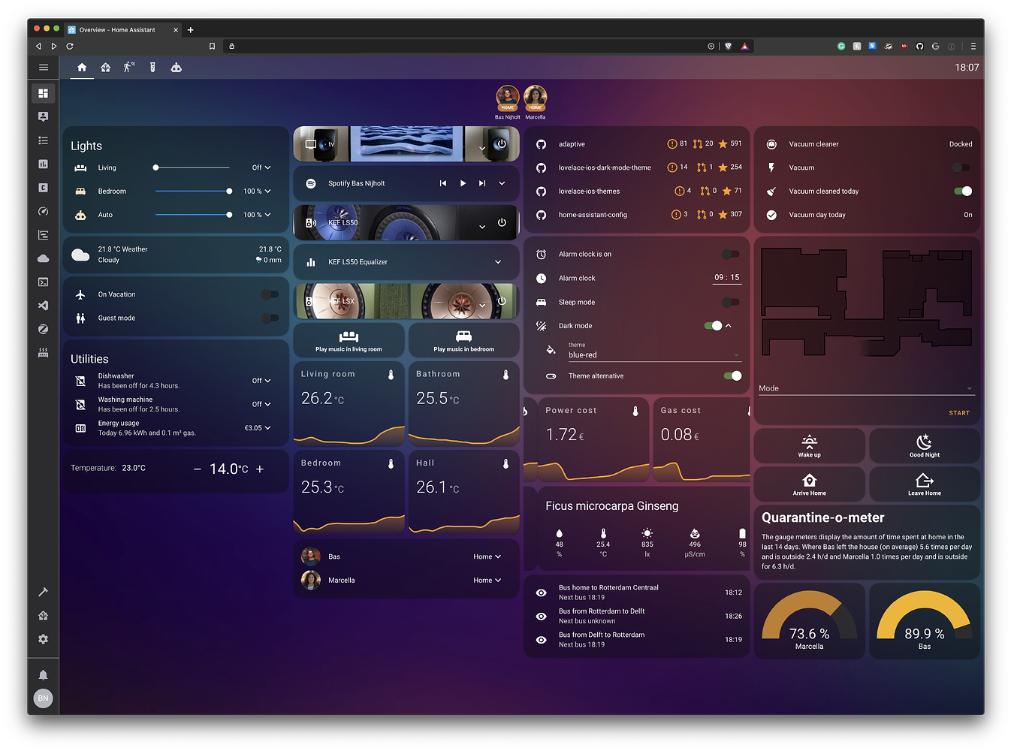This screenshot has width=1011, height=751.
Task: Enable the Guest mode toggle
Action: 270,318
